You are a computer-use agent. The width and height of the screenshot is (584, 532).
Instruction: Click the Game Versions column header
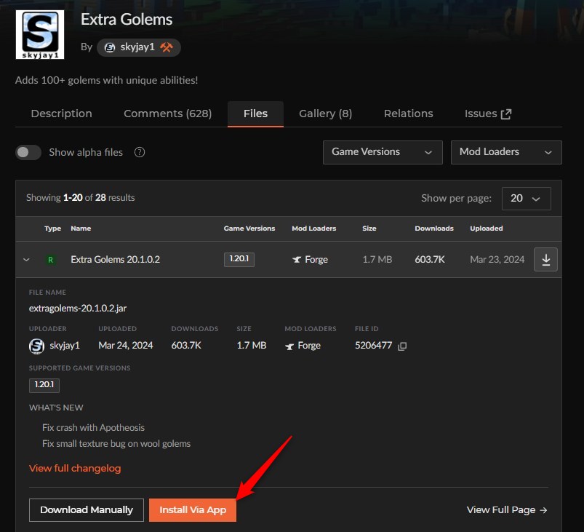click(249, 229)
